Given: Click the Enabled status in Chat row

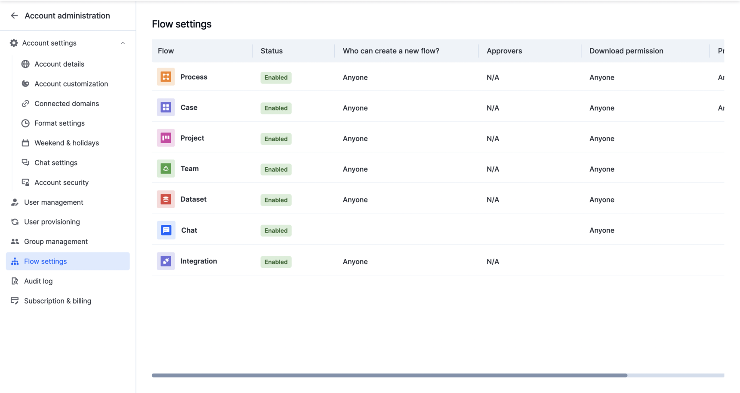Looking at the screenshot, I should [276, 230].
